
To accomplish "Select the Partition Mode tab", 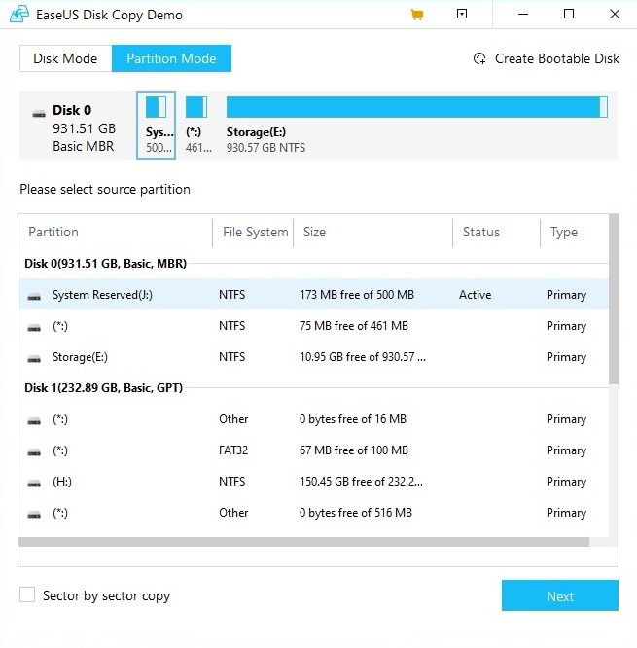I will pyautogui.click(x=171, y=58).
